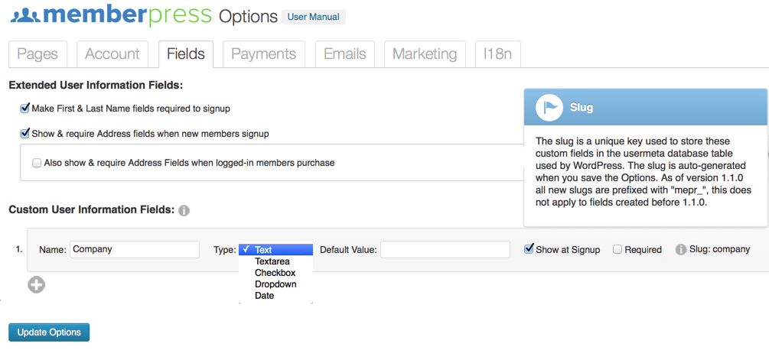Click the Update Options button
The image size is (769, 360).
(49, 332)
